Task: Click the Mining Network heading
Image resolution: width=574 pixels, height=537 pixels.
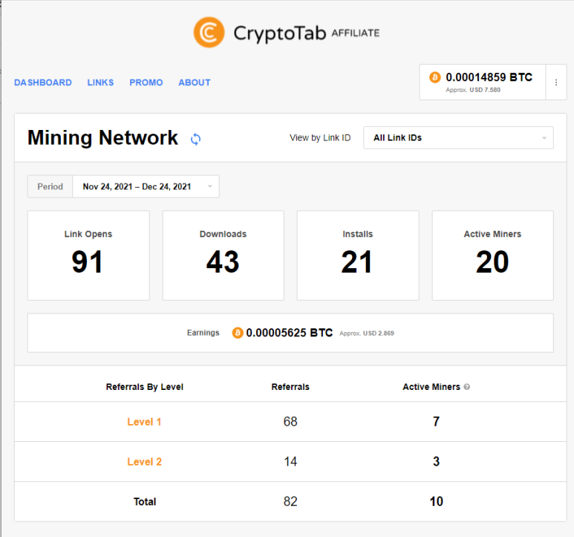Action: coord(103,137)
